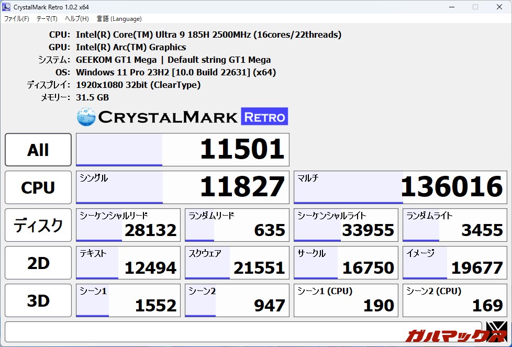The height and width of the screenshot is (347, 512).
Task: Open the ファイル(F) menu
Action: [x=16, y=19]
